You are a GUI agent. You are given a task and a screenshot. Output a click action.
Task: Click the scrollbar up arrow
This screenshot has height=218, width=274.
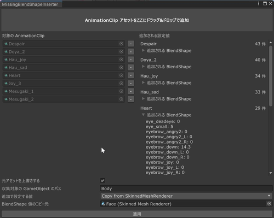pyautogui.click(x=271, y=43)
